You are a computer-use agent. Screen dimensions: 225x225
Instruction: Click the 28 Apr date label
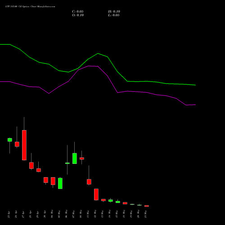coord(31,214)
